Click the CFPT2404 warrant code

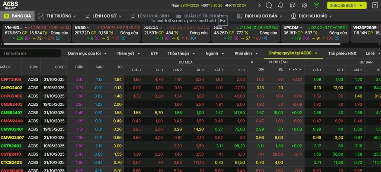11,79
